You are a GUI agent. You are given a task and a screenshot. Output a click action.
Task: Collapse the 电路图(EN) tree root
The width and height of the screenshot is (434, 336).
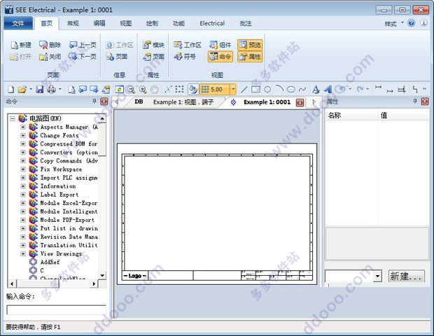(13, 119)
